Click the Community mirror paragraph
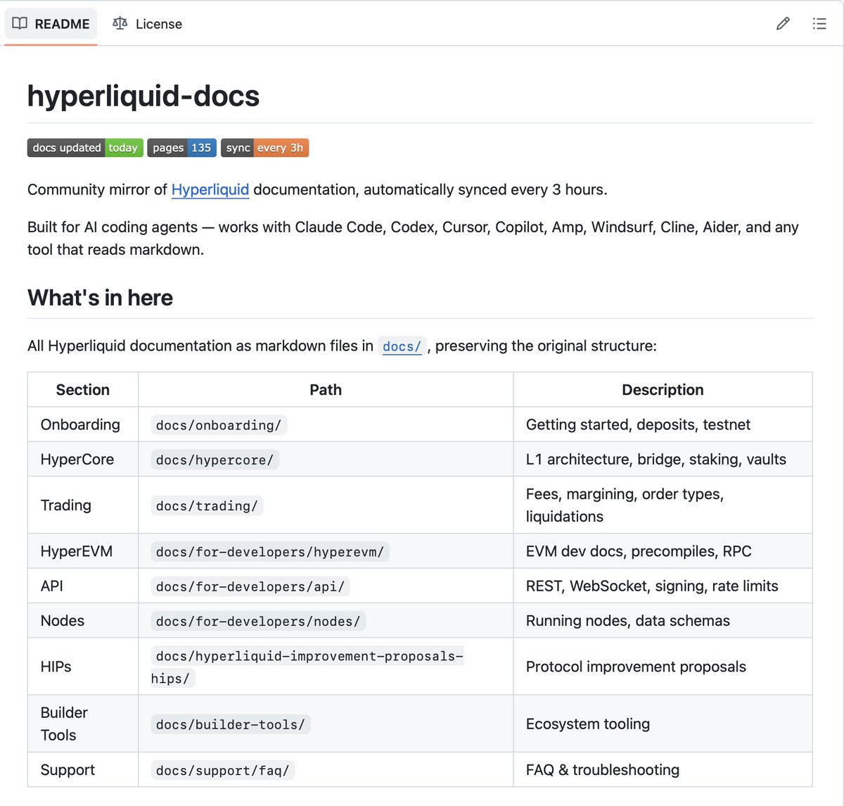The height and width of the screenshot is (806, 844). (317, 189)
